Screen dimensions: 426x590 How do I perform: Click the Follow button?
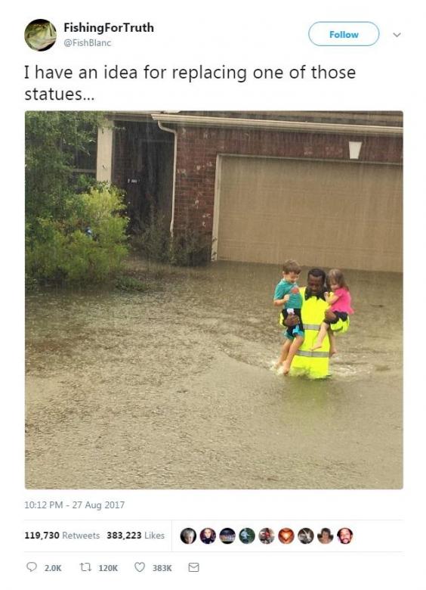pyautogui.click(x=344, y=34)
